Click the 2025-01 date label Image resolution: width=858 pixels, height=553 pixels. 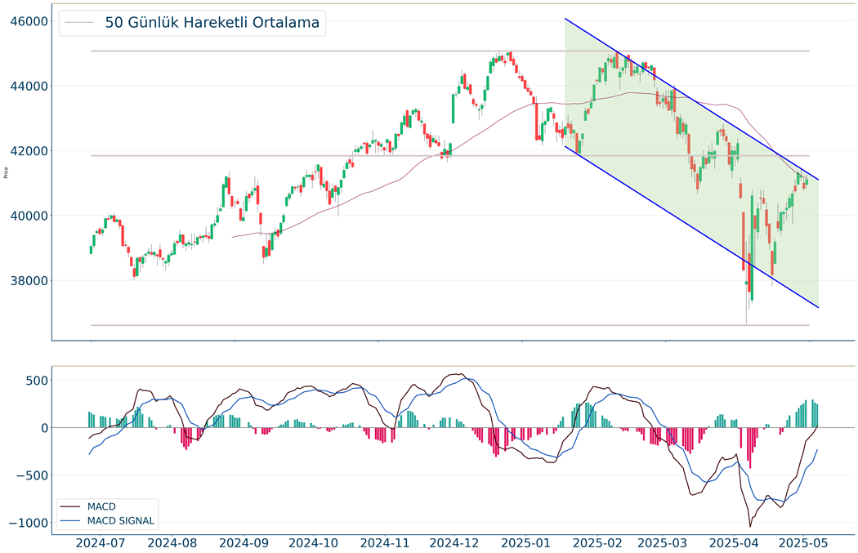point(526,543)
